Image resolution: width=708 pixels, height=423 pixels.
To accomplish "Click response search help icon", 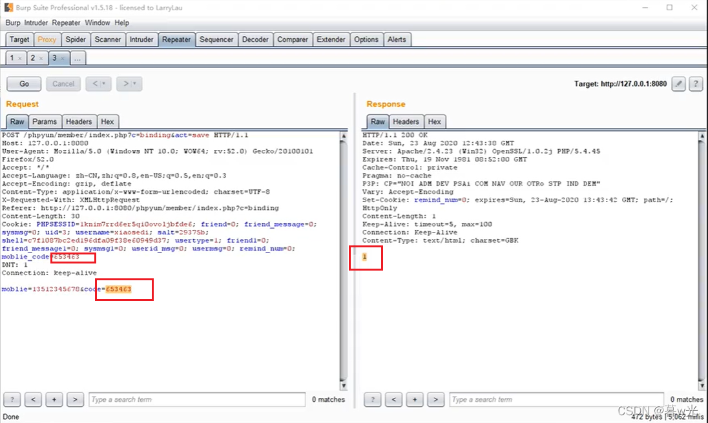I will [x=373, y=400].
